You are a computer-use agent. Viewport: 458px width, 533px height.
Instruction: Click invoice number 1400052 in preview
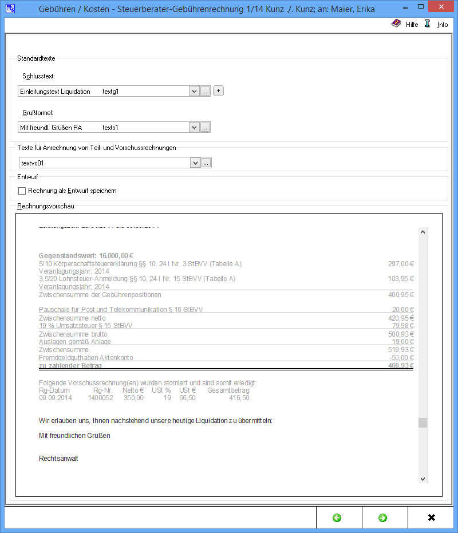point(100,398)
